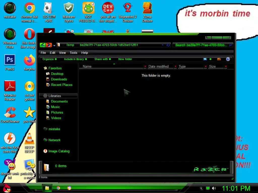The width and height of the screenshot is (258, 193).
Task: Select Favorites in navigation pane
Action: click(53, 68)
